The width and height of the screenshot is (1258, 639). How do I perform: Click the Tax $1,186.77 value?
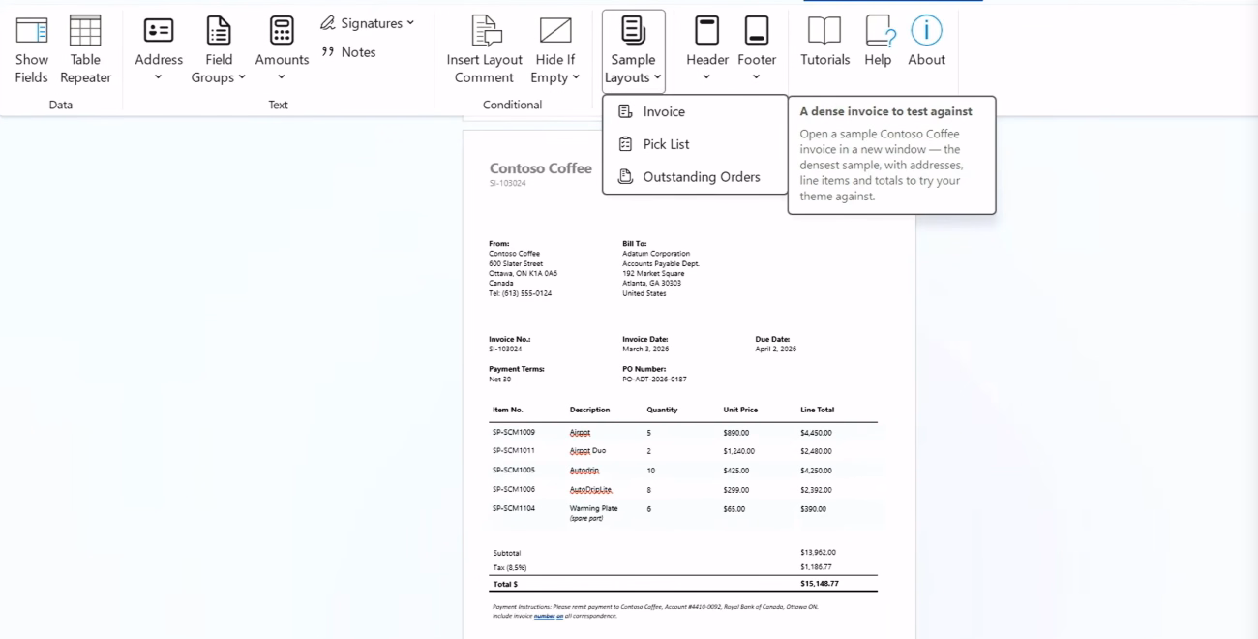pos(816,567)
